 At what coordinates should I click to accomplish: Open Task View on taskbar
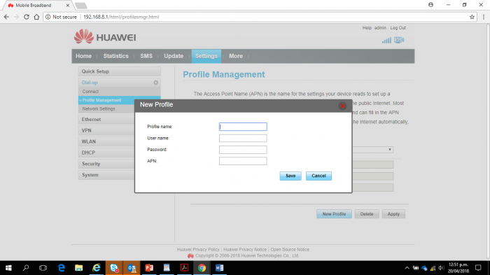(43, 268)
